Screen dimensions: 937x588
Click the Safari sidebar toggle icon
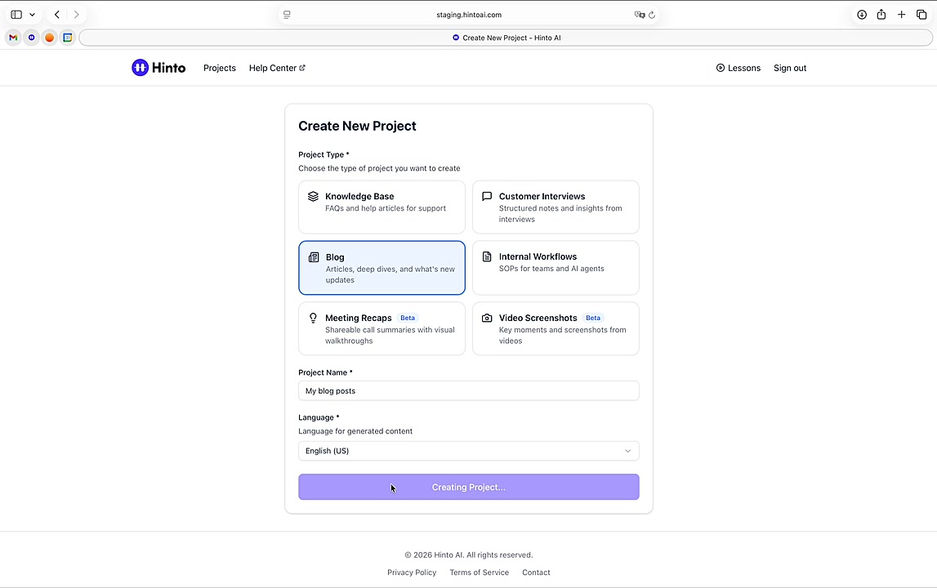point(16,15)
